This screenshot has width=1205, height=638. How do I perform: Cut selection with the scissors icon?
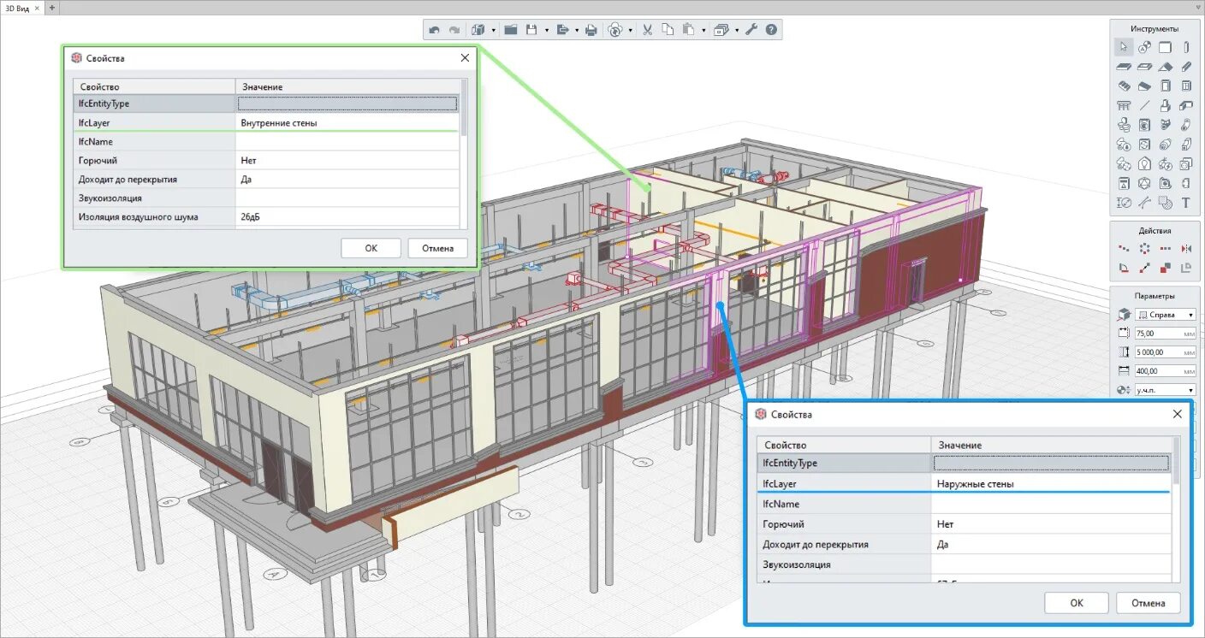[647, 30]
